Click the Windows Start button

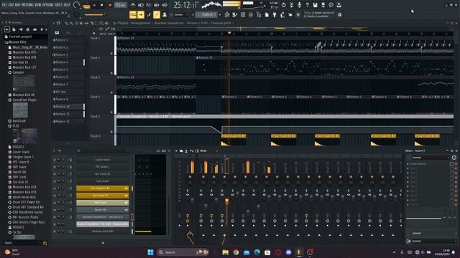150,252
